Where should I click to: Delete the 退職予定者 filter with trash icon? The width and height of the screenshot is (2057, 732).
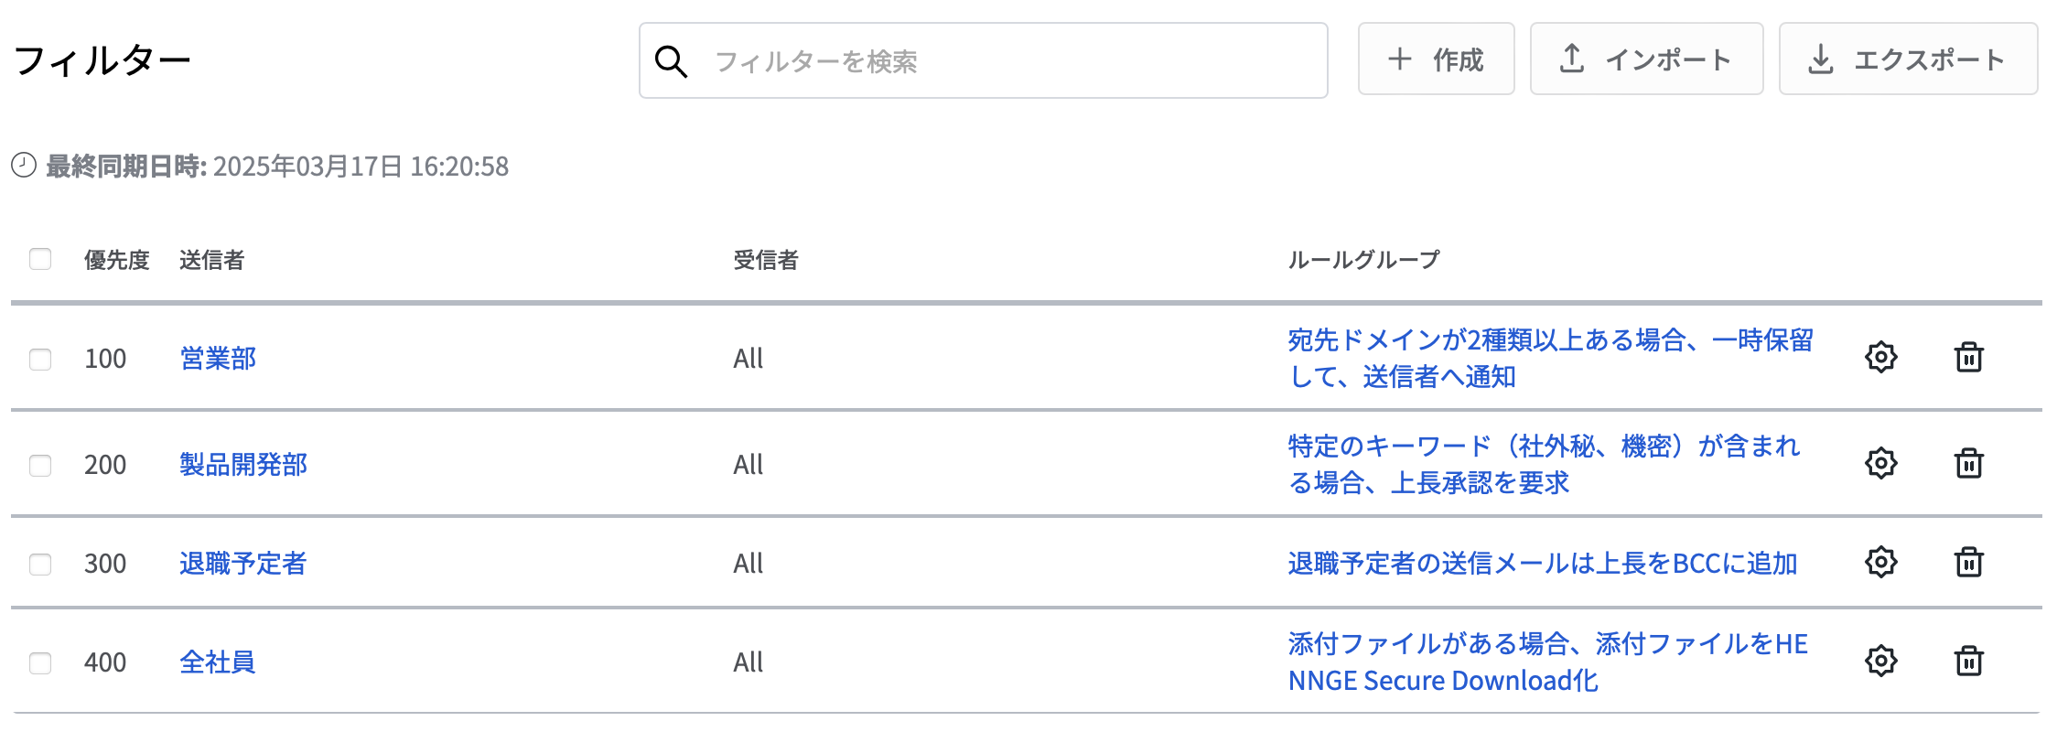1968,562
